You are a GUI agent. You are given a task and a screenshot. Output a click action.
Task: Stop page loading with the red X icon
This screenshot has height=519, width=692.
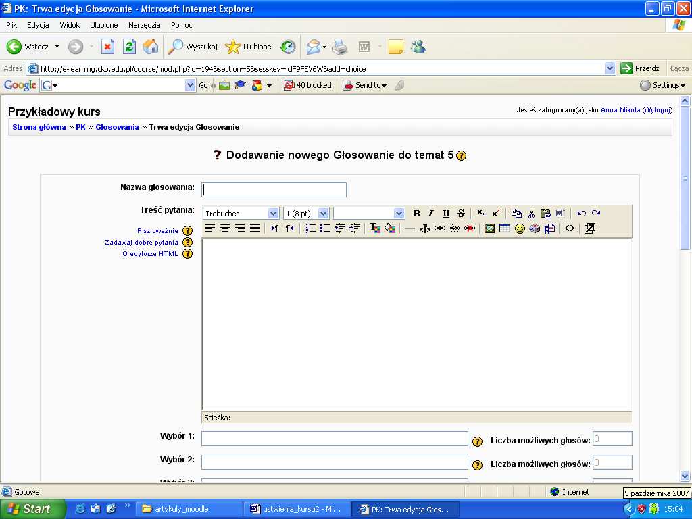(107, 47)
